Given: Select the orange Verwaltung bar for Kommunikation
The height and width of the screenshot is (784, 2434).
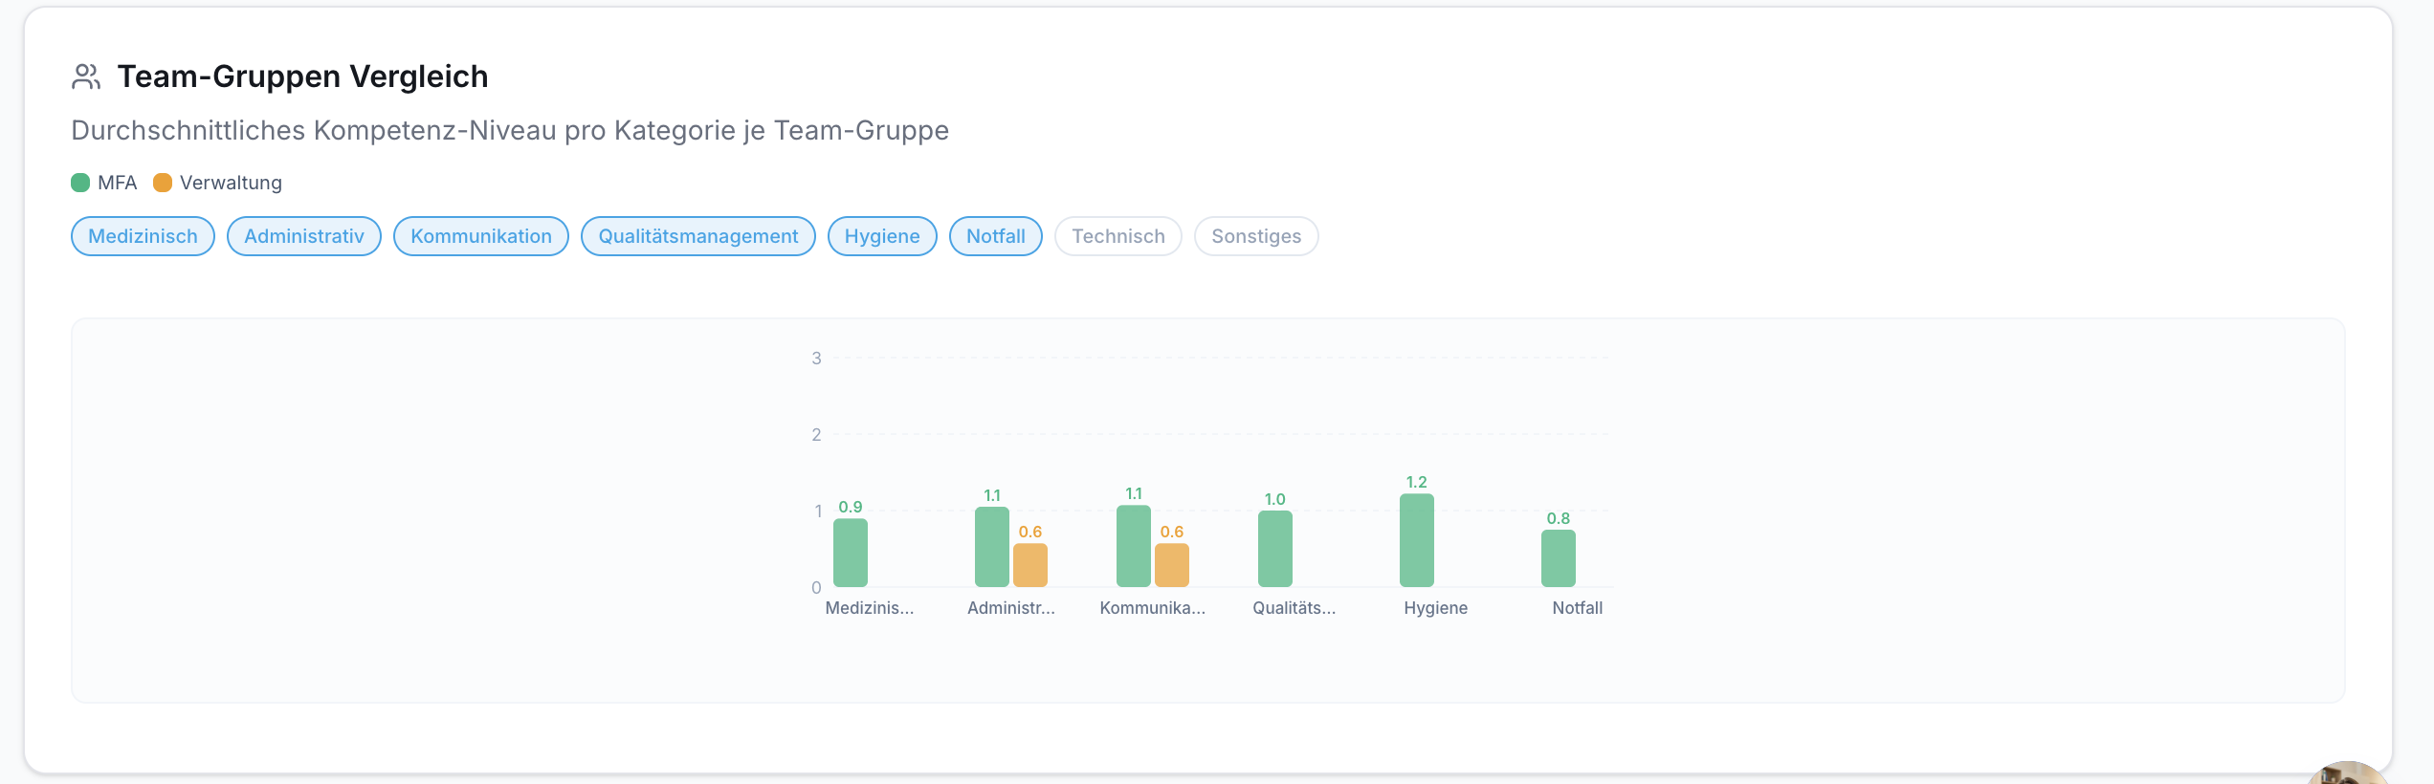Looking at the screenshot, I should (1172, 565).
